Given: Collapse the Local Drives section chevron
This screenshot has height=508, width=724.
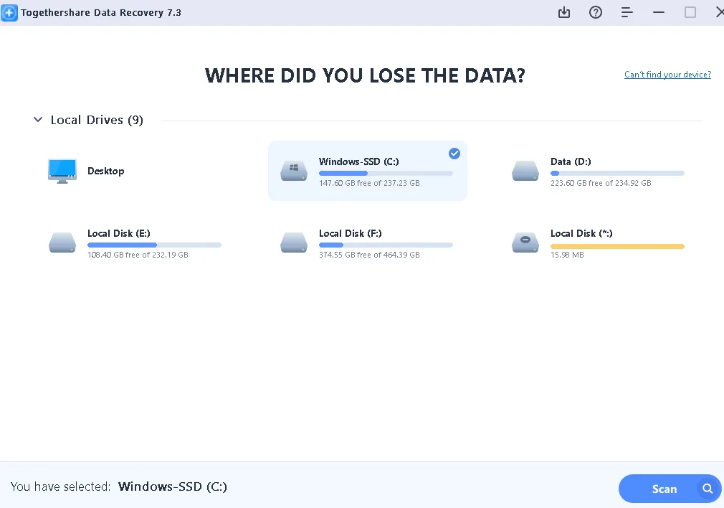Looking at the screenshot, I should point(38,120).
